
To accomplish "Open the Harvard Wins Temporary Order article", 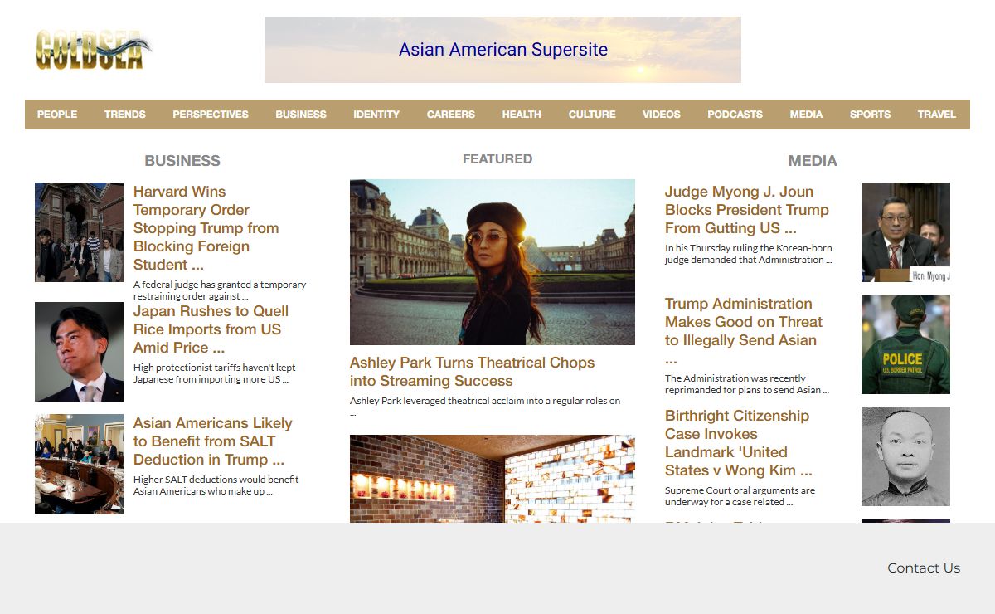I will pos(206,228).
